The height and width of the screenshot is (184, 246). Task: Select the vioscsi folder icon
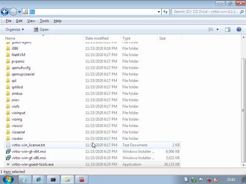coord(8,126)
